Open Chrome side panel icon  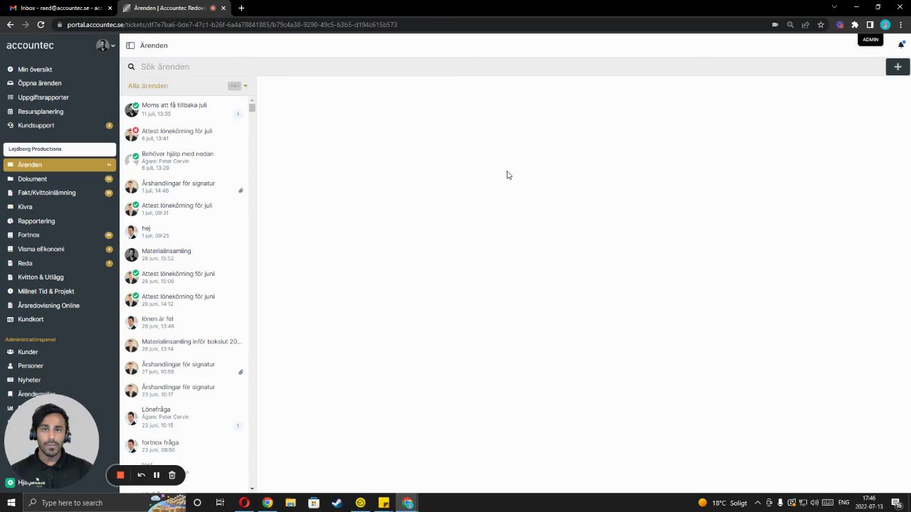[870, 25]
